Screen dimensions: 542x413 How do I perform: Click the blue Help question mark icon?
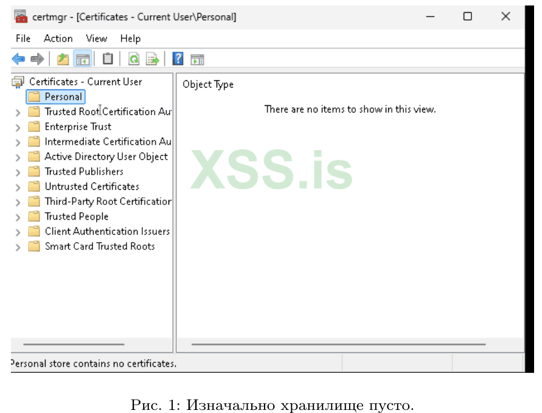click(178, 59)
